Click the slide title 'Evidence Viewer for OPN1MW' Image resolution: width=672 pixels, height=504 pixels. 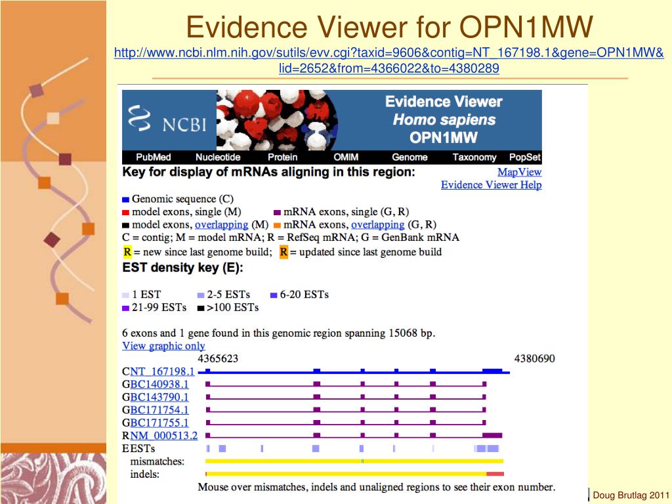tap(390, 27)
